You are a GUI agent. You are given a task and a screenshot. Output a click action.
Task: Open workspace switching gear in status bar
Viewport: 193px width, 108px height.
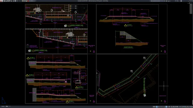pos(177,107)
